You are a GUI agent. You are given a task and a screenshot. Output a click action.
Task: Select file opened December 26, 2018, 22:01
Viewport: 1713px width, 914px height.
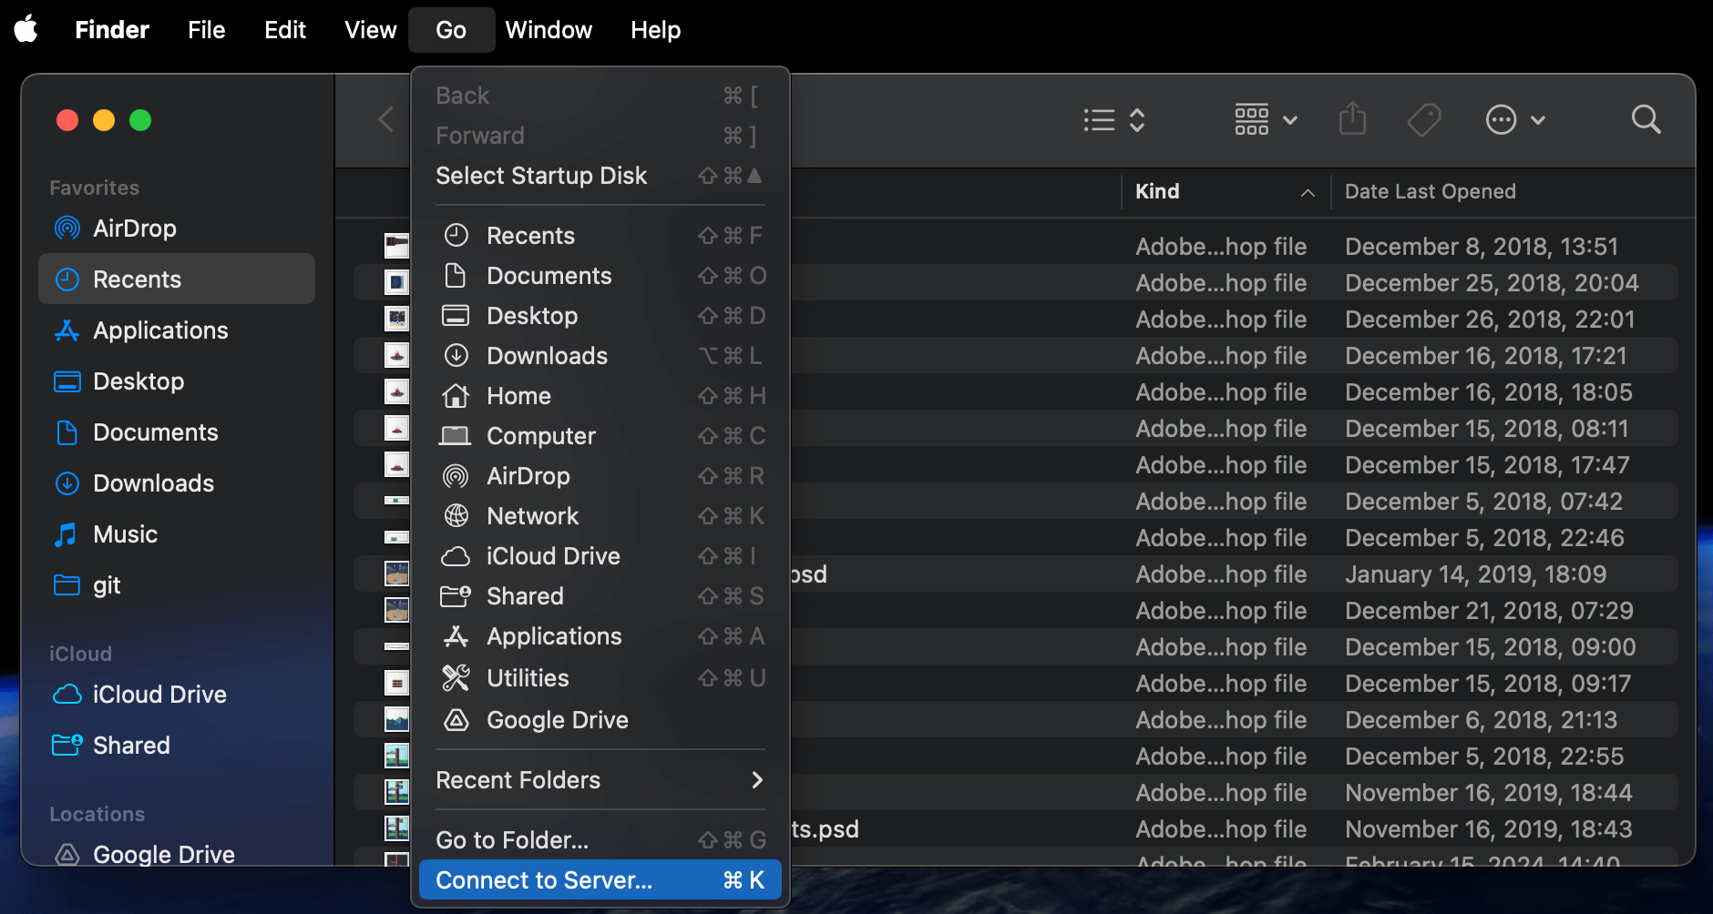1016,319
